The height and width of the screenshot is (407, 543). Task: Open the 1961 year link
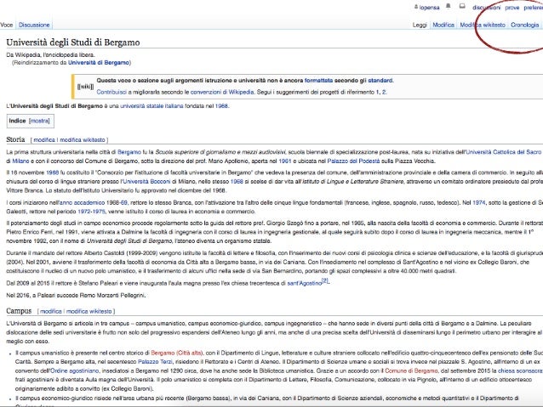285,161
